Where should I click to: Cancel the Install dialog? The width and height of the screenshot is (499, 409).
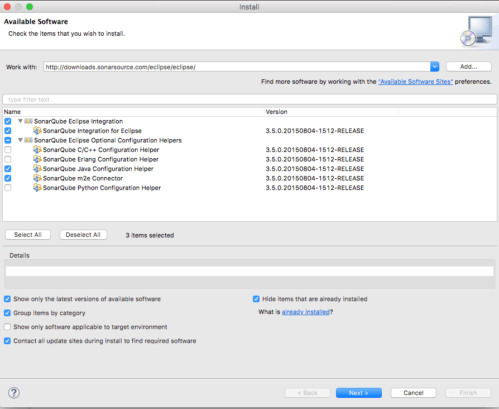tap(414, 393)
